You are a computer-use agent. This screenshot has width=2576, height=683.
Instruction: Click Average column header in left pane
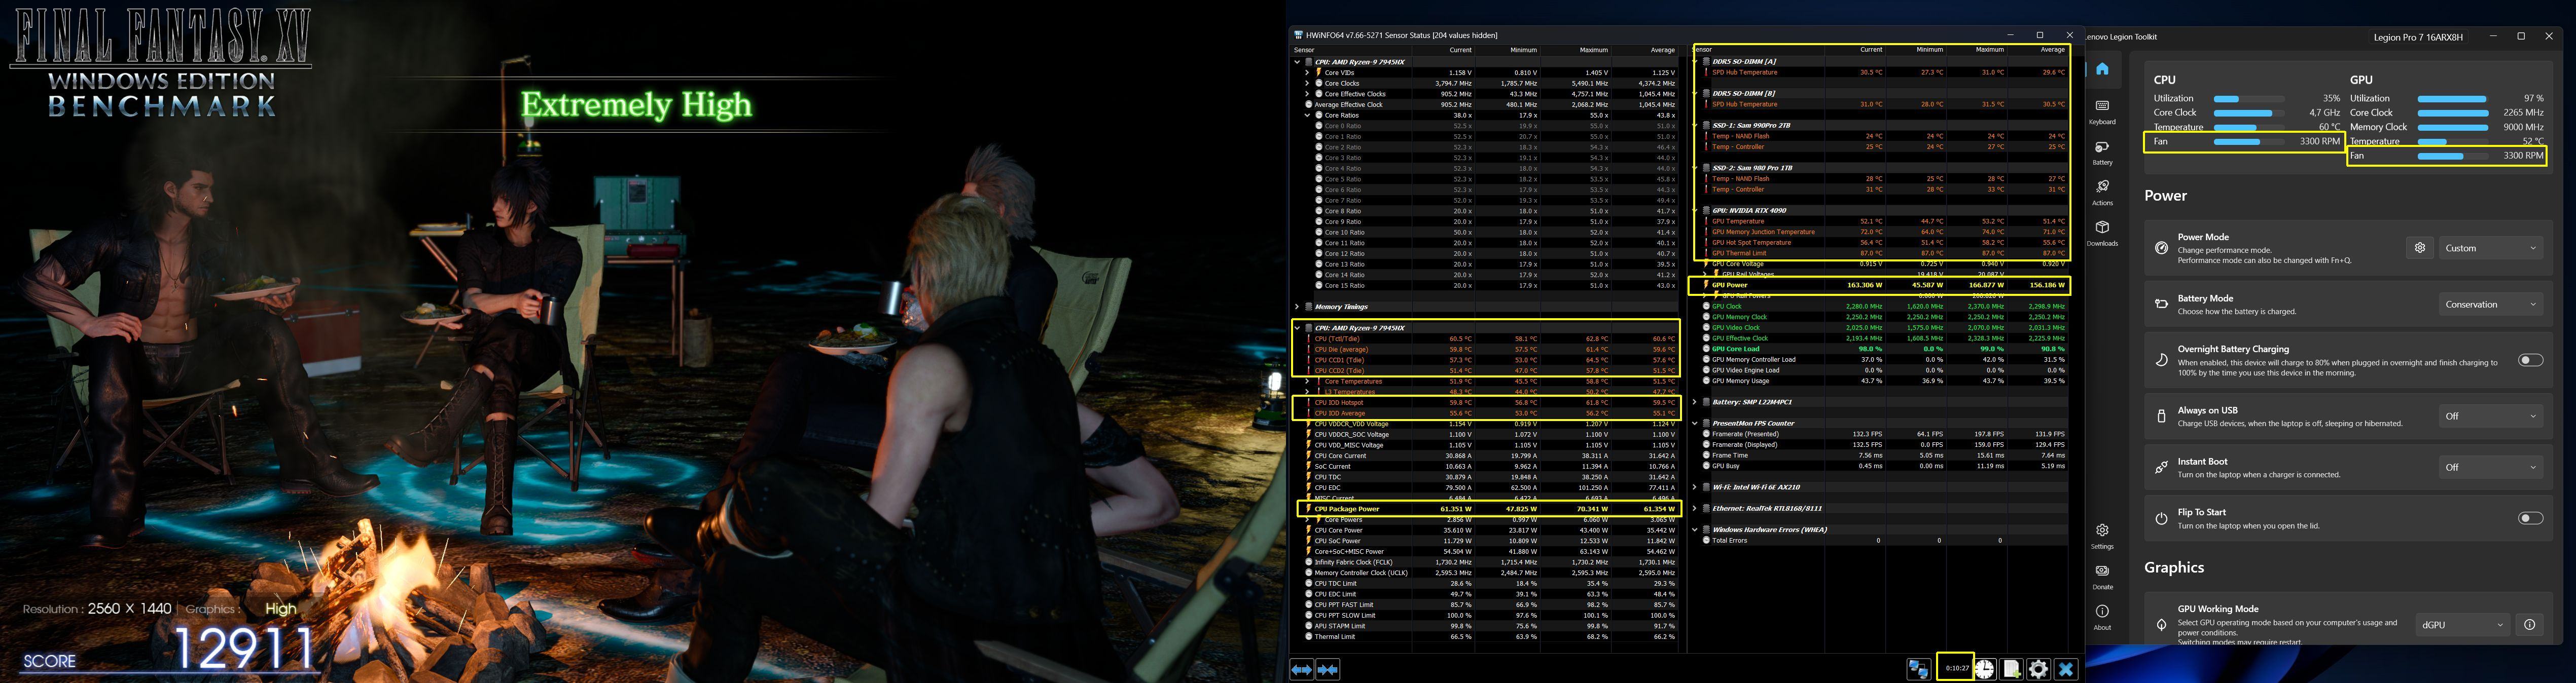tap(1645, 50)
